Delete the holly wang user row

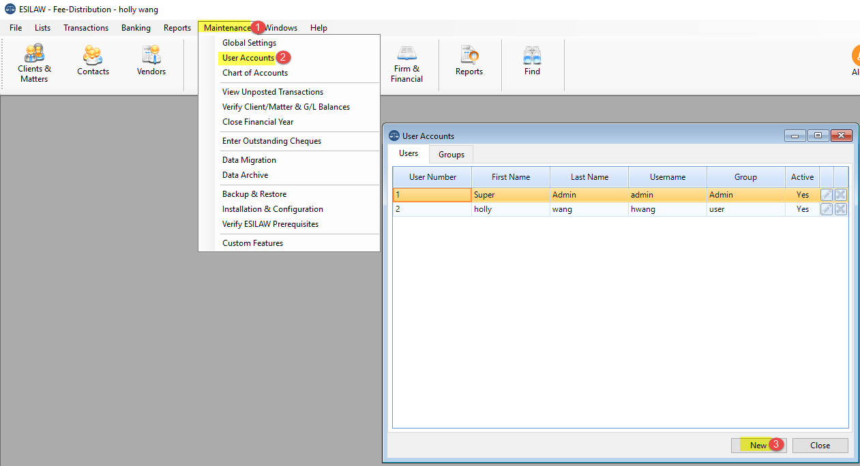(841, 209)
